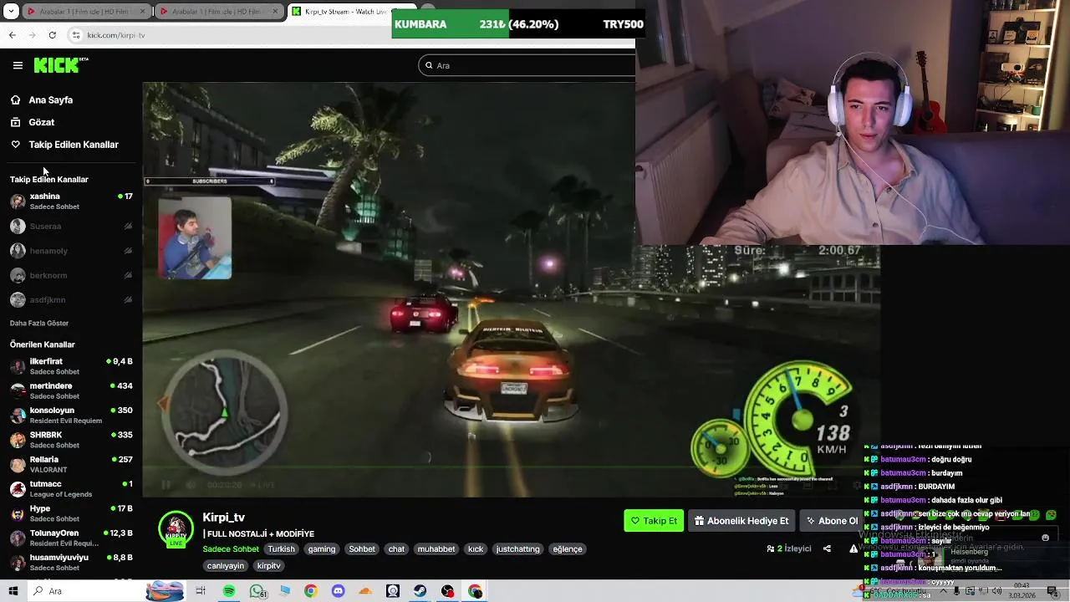The width and height of the screenshot is (1070, 602).
Task: Select the Sohbet tag pill
Action: click(362, 549)
